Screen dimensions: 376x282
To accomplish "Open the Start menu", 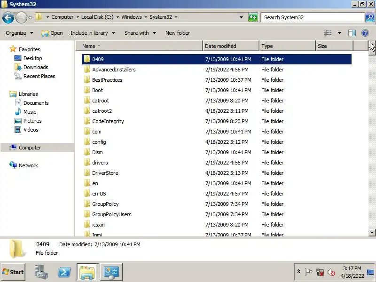I will click(13, 272).
